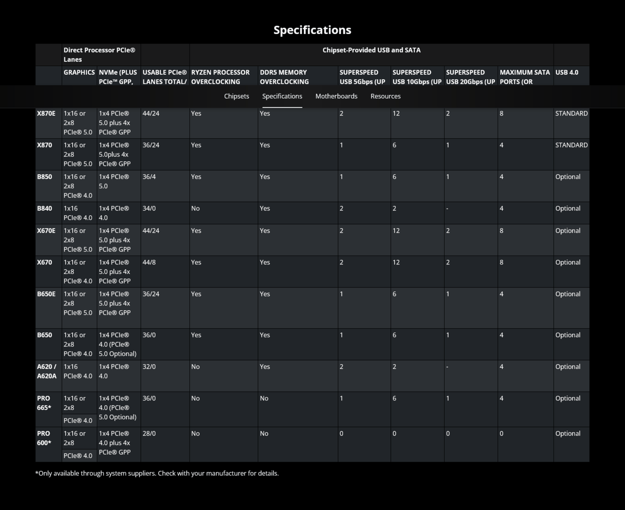Click the system suppliers footnote text
The image size is (625, 510).
pyautogui.click(x=157, y=473)
